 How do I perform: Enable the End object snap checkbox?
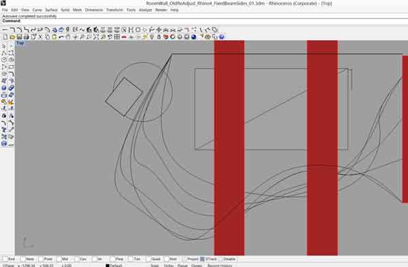pos(5,259)
